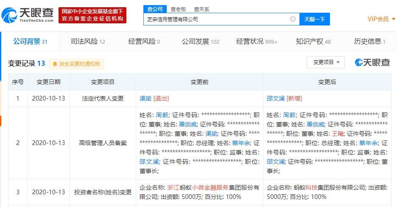Open the 经营状况 tab
Viewport: 397px width, 207px height.
[257, 41]
